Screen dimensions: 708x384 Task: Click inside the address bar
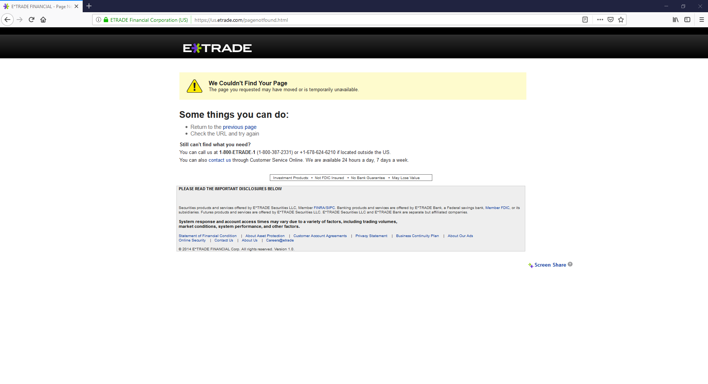332,20
